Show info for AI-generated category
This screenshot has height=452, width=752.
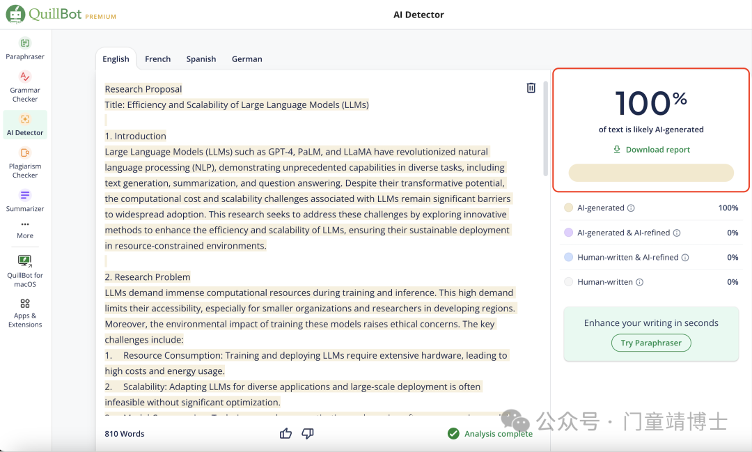pyautogui.click(x=631, y=208)
